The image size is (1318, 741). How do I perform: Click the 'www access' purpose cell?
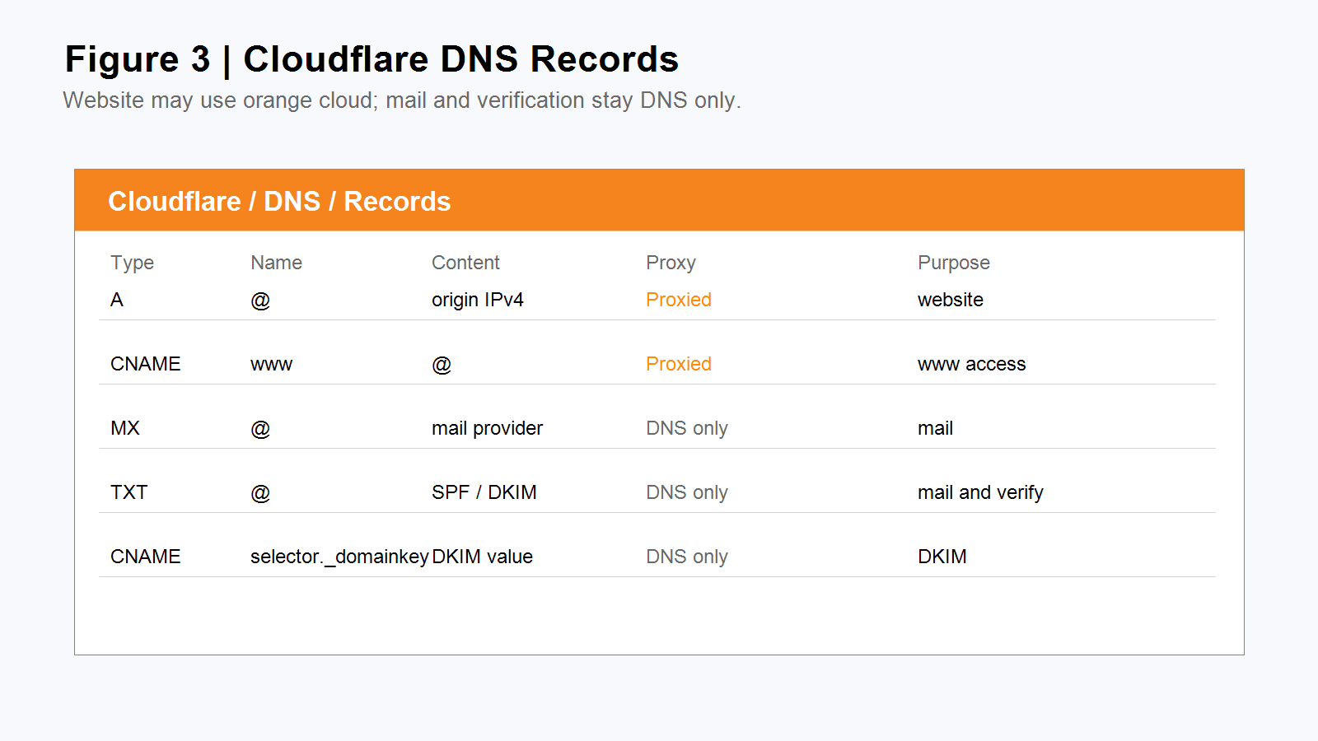(972, 364)
